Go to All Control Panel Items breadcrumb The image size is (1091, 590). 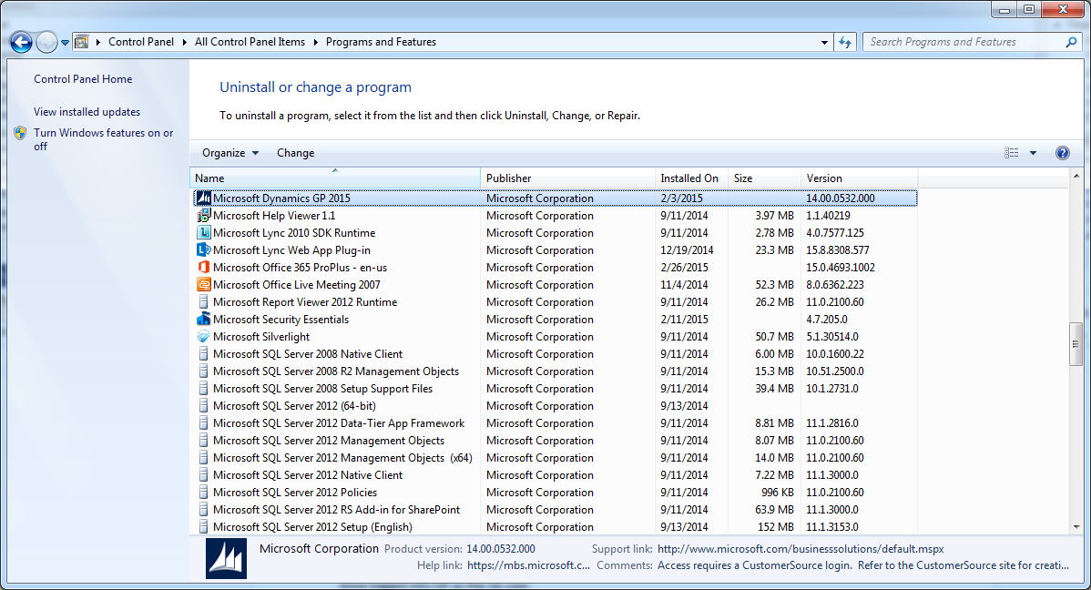click(x=250, y=42)
